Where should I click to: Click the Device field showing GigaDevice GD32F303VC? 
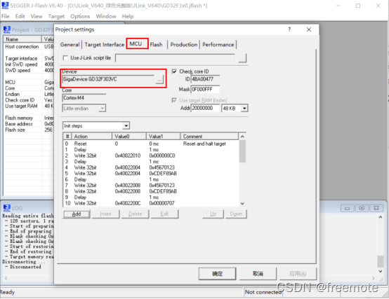coord(108,79)
